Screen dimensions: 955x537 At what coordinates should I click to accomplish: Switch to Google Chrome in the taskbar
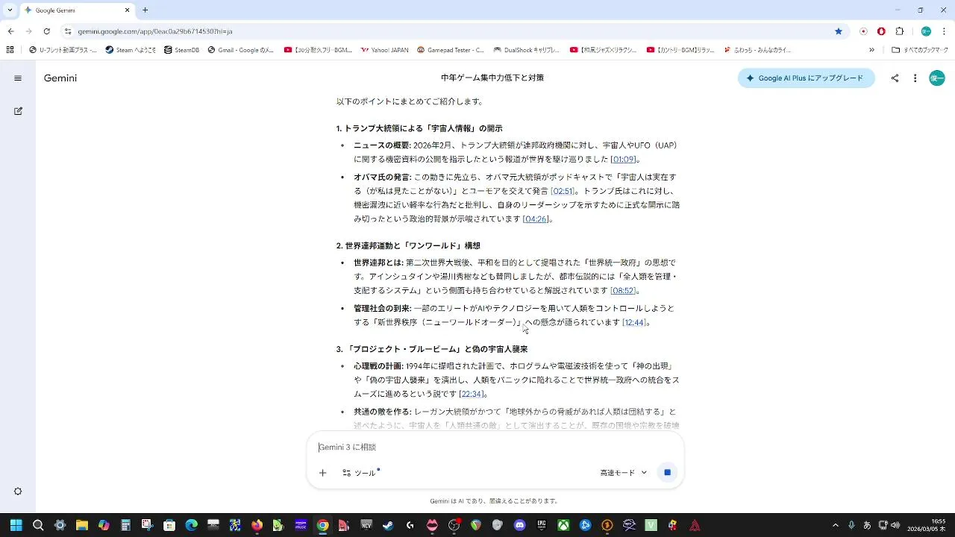322,525
